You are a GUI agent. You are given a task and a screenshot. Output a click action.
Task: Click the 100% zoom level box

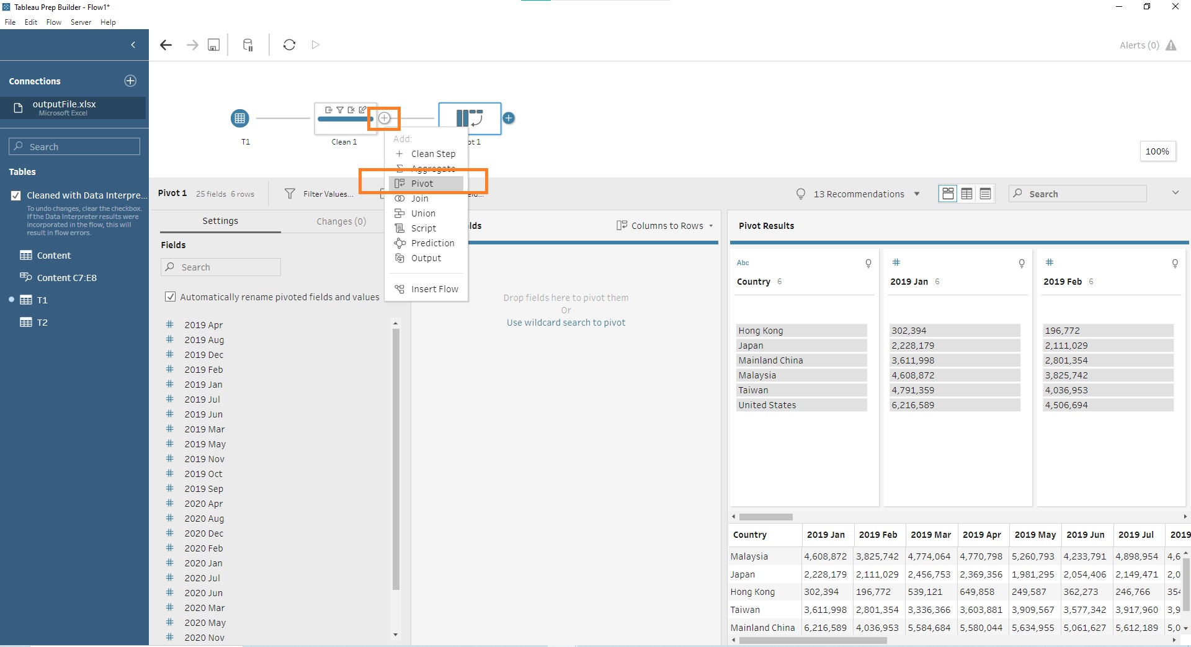click(1157, 151)
